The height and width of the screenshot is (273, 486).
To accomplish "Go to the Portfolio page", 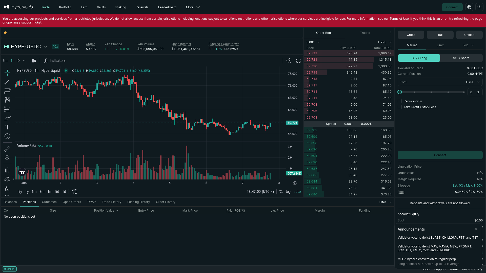I will click(65, 7).
